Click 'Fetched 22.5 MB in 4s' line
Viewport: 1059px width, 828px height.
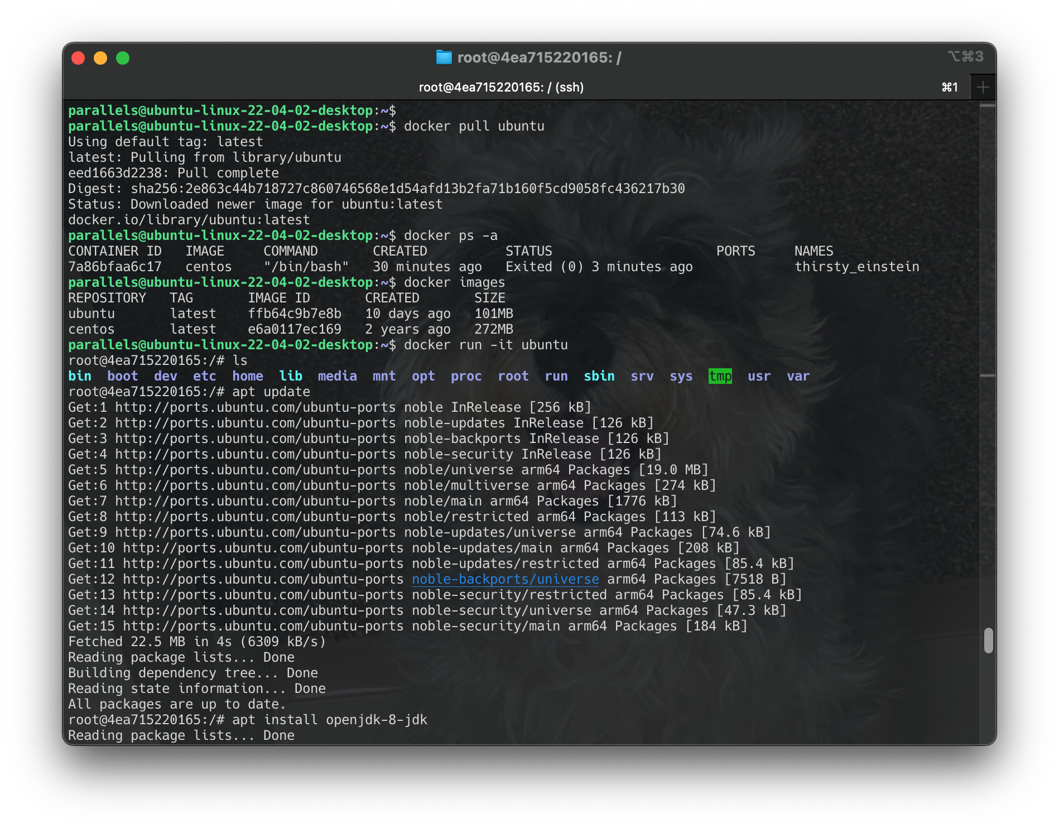coord(197,642)
